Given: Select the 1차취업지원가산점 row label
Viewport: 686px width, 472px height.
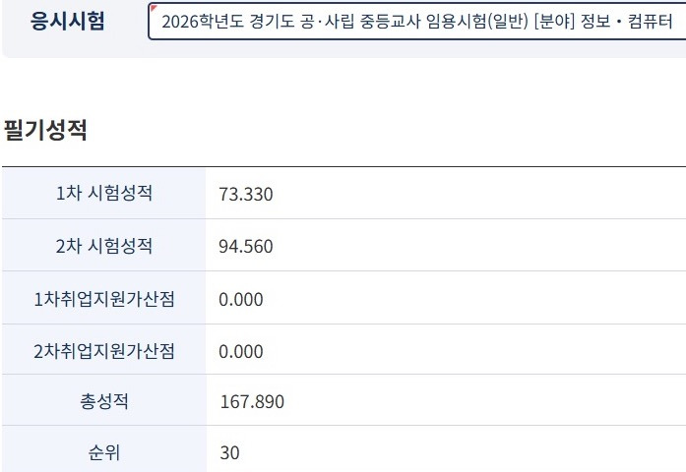Looking at the screenshot, I should click(104, 299).
